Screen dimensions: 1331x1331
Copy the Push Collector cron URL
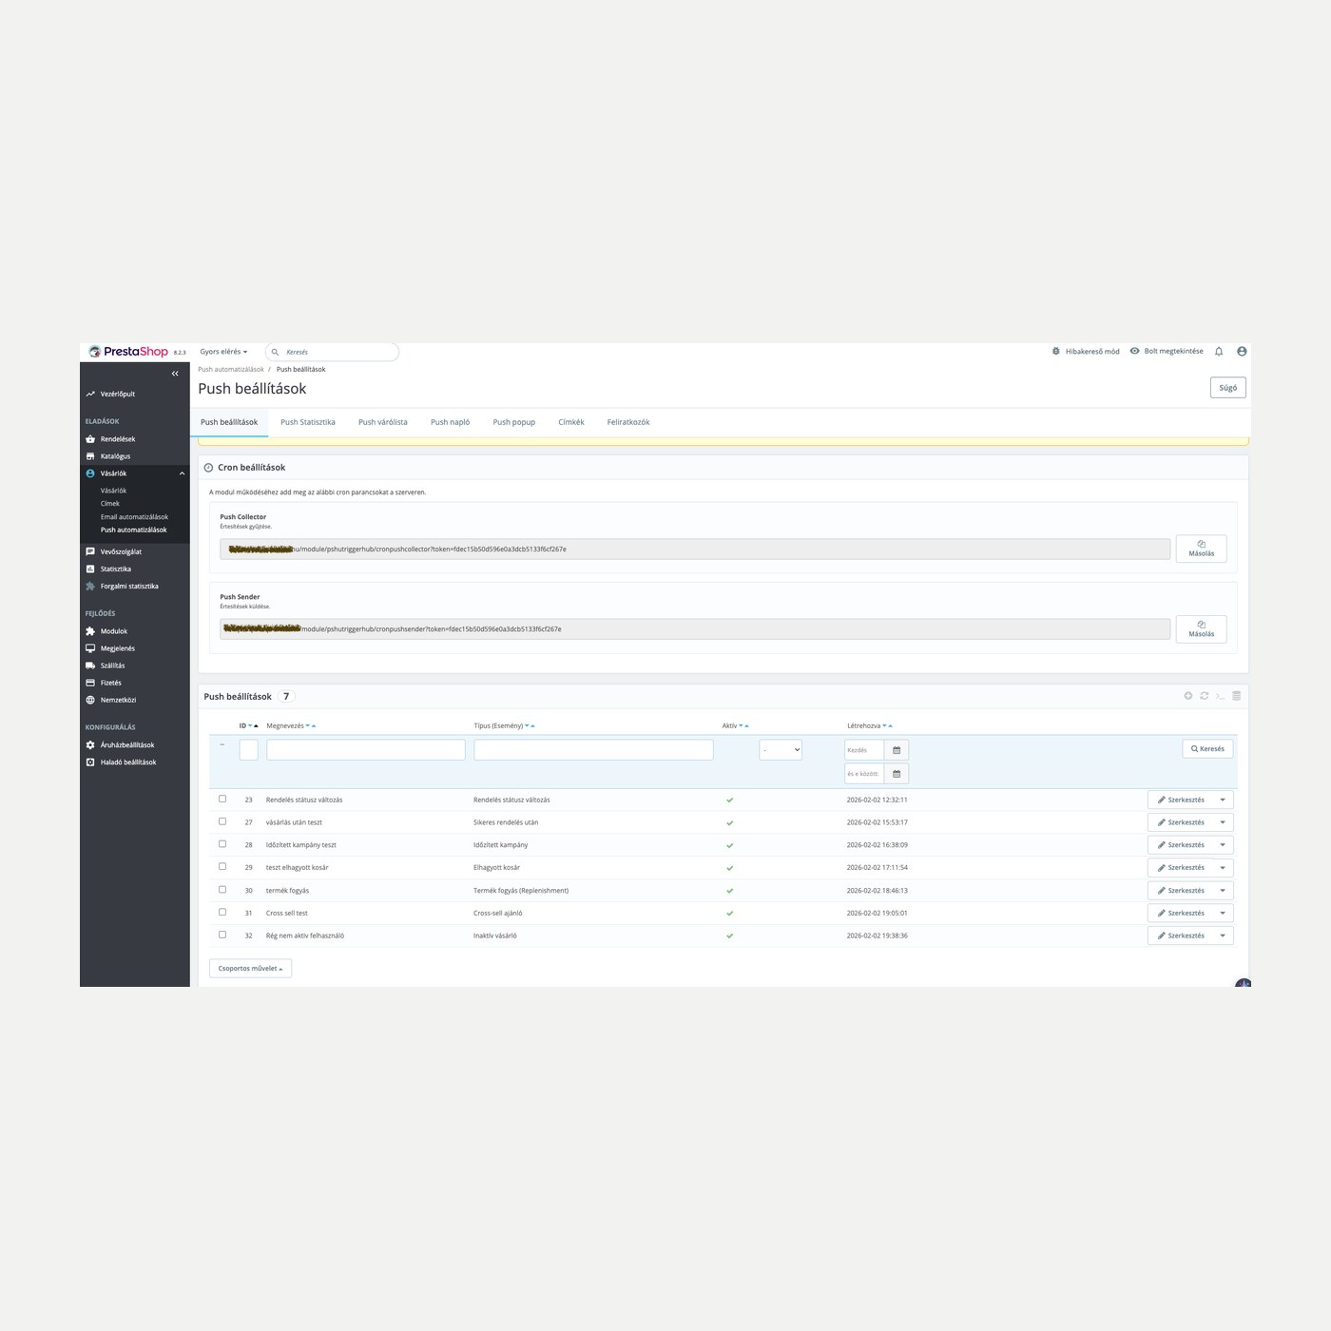[x=1202, y=549]
